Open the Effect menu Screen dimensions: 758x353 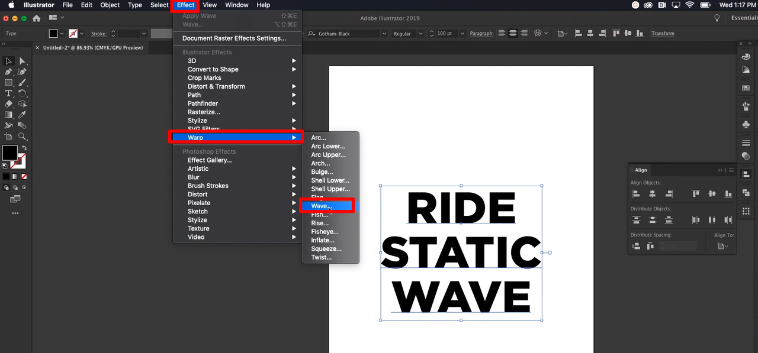click(x=185, y=5)
